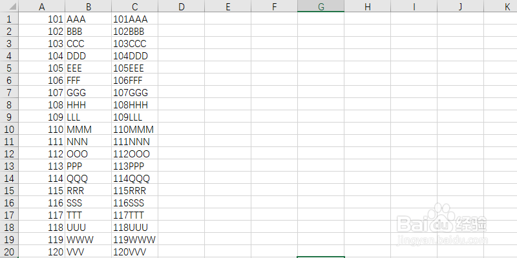Select row 2 header
The height and width of the screenshot is (258, 517).
(x=9, y=30)
